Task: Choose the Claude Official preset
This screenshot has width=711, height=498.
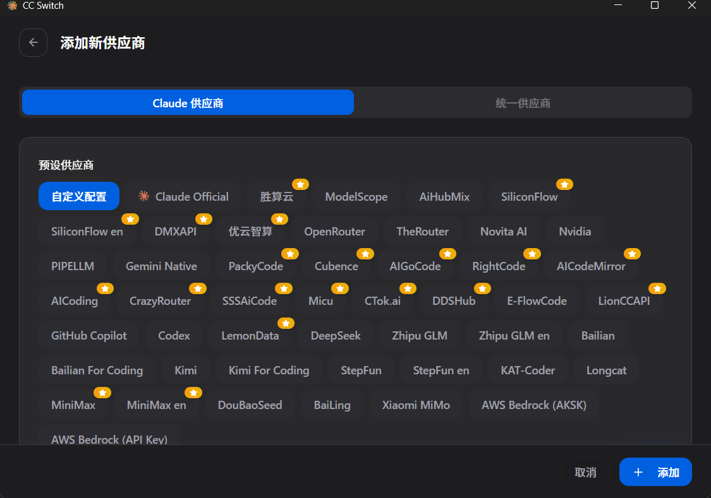Action: pos(183,196)
